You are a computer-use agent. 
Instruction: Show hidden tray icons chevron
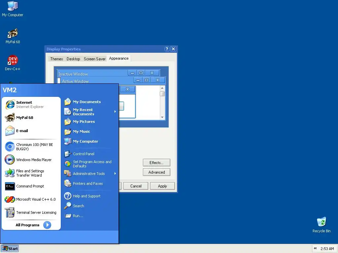point(315,248)
